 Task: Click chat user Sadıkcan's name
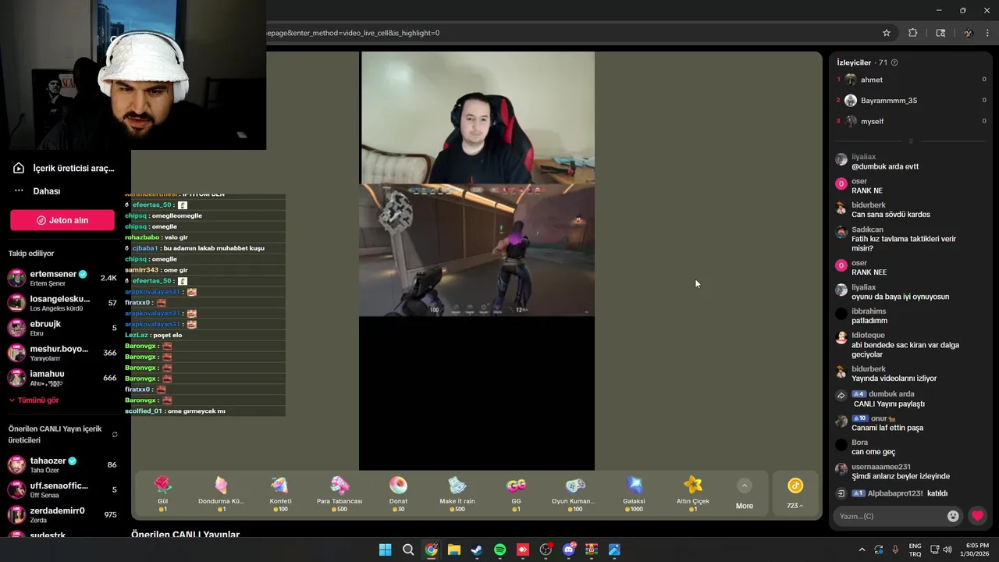(x=867, y=229)
